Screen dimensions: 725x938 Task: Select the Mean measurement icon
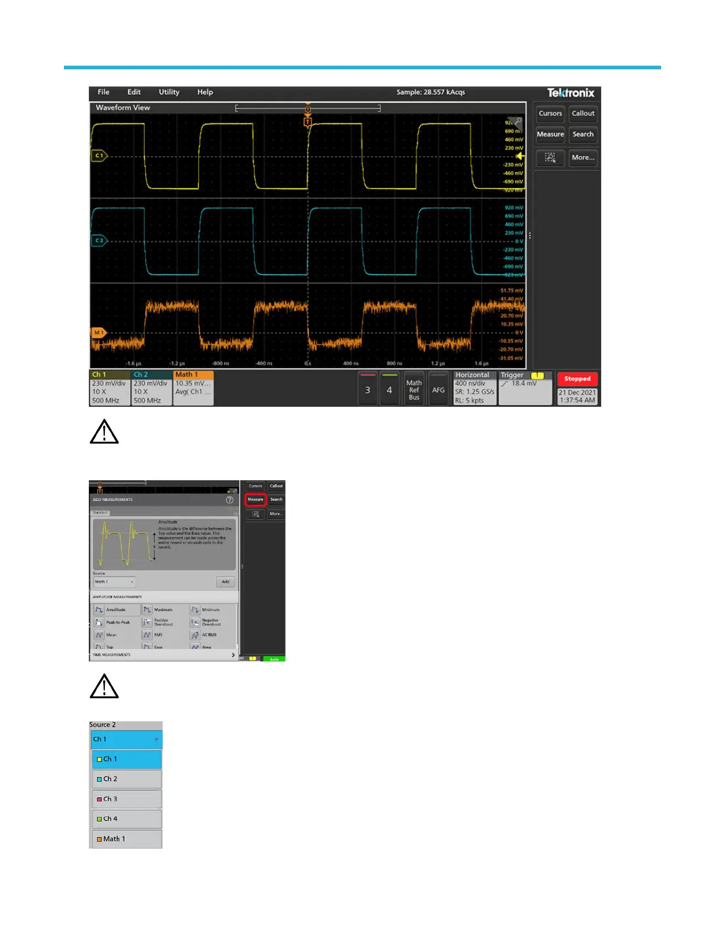coord(99,635)
